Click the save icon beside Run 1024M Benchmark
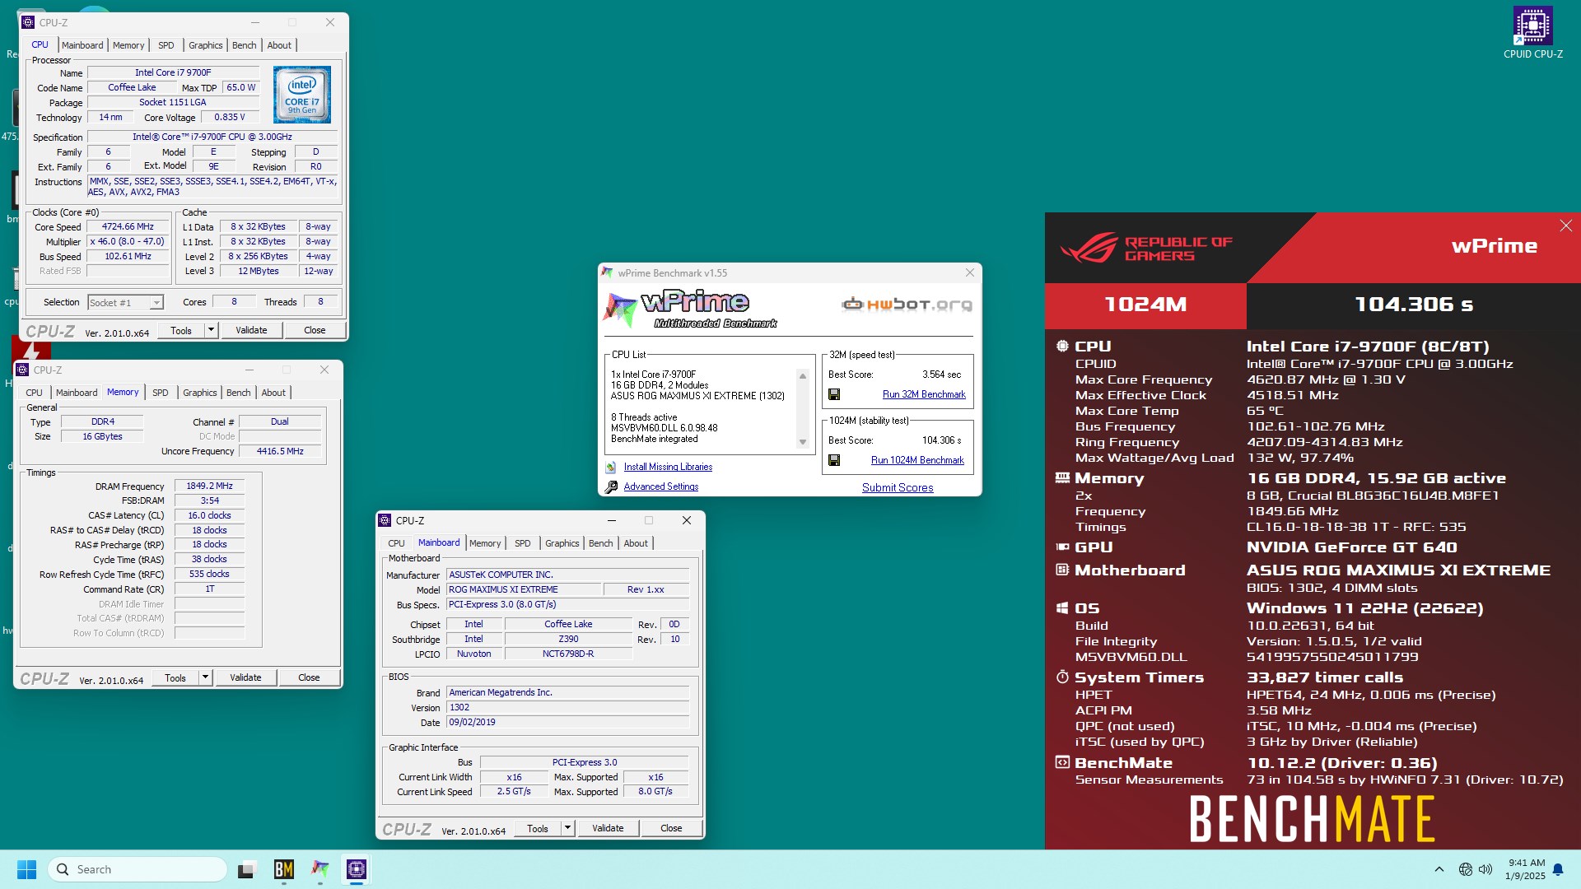The height and width of the screenshot is (889, 1581). tap(834, 460)
